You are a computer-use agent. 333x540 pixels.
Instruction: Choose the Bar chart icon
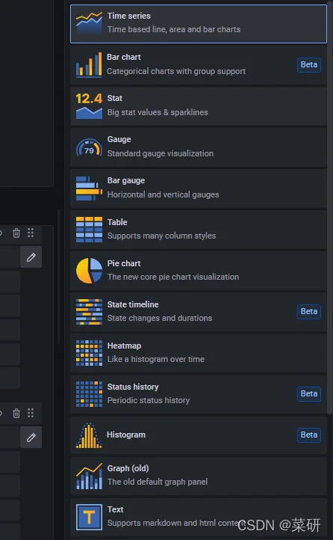89,65
